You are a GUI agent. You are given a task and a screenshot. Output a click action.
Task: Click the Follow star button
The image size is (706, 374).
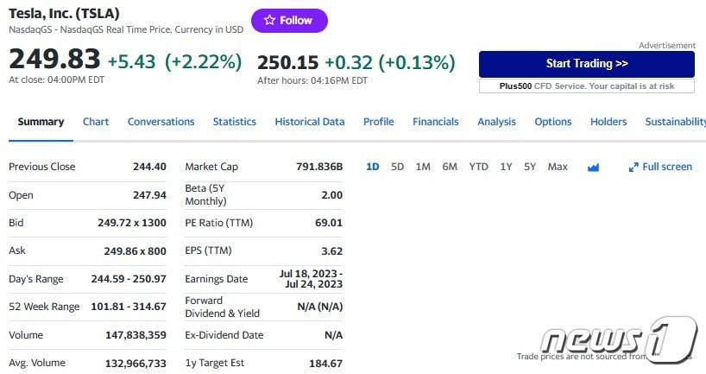tap(288, 21)
